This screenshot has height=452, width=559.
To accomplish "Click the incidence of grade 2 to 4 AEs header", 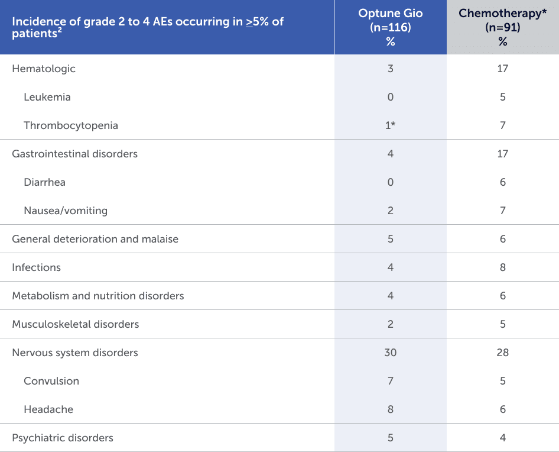I will coord(148,27).
